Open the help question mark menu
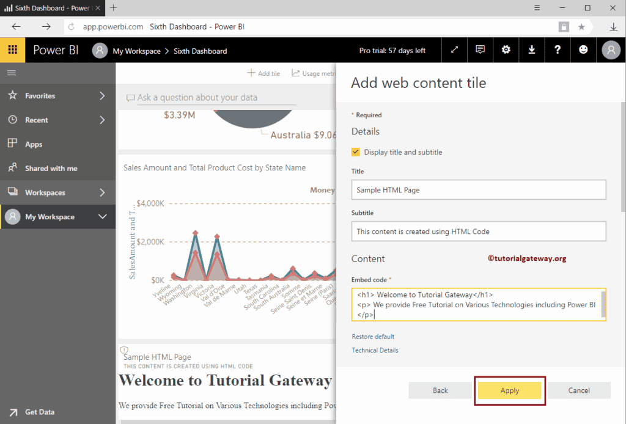Viewport: 626px width, 424px height. [x=558, y=50]
